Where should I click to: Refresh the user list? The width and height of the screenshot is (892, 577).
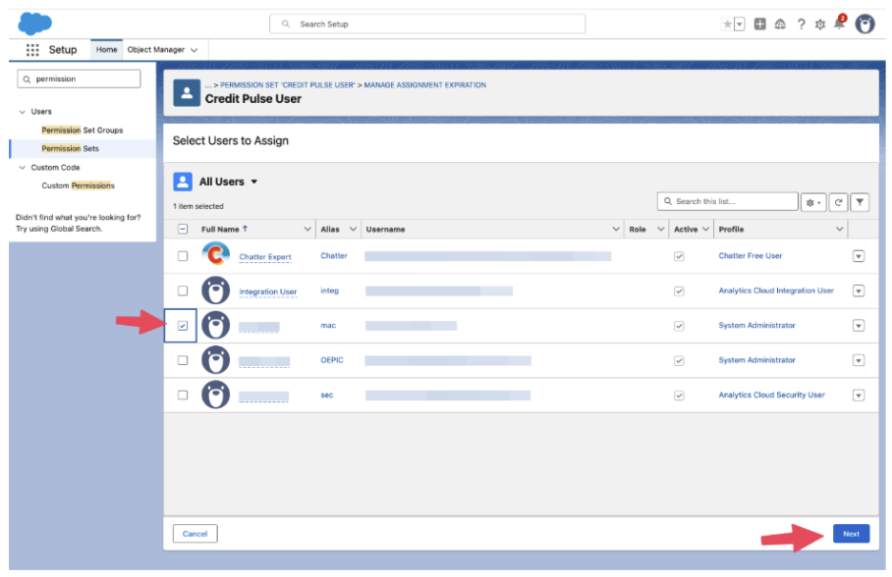(x=838, y=202)
